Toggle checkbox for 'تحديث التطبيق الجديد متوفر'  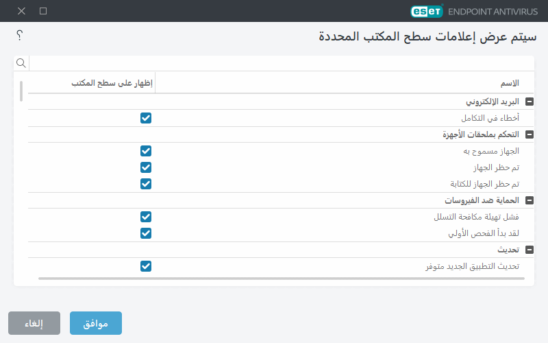[146, 266]
